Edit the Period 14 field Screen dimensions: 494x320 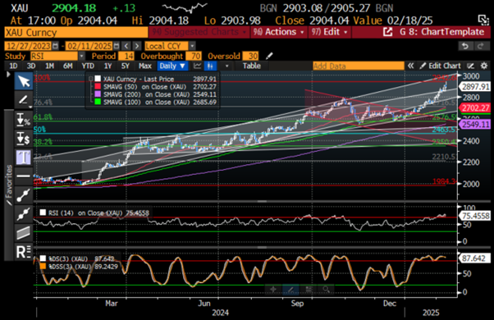pyautogui.click(x=126, y=56)
